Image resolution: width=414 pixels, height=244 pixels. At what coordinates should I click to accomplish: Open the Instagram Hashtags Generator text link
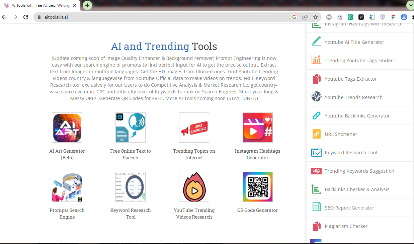tap(258, 154)
